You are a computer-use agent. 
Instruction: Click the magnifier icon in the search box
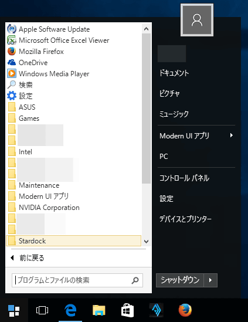coord(135,280)
